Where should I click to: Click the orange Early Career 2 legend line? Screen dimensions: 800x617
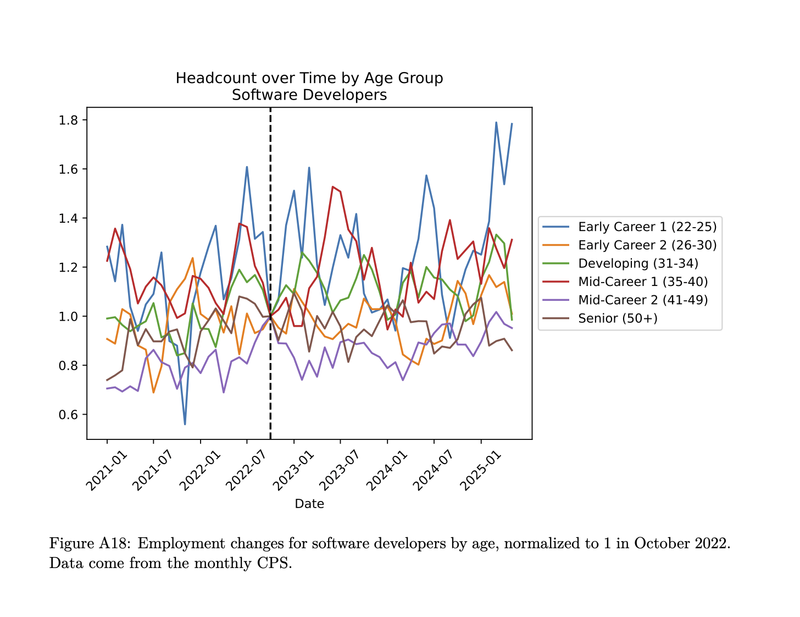point(555,245)
